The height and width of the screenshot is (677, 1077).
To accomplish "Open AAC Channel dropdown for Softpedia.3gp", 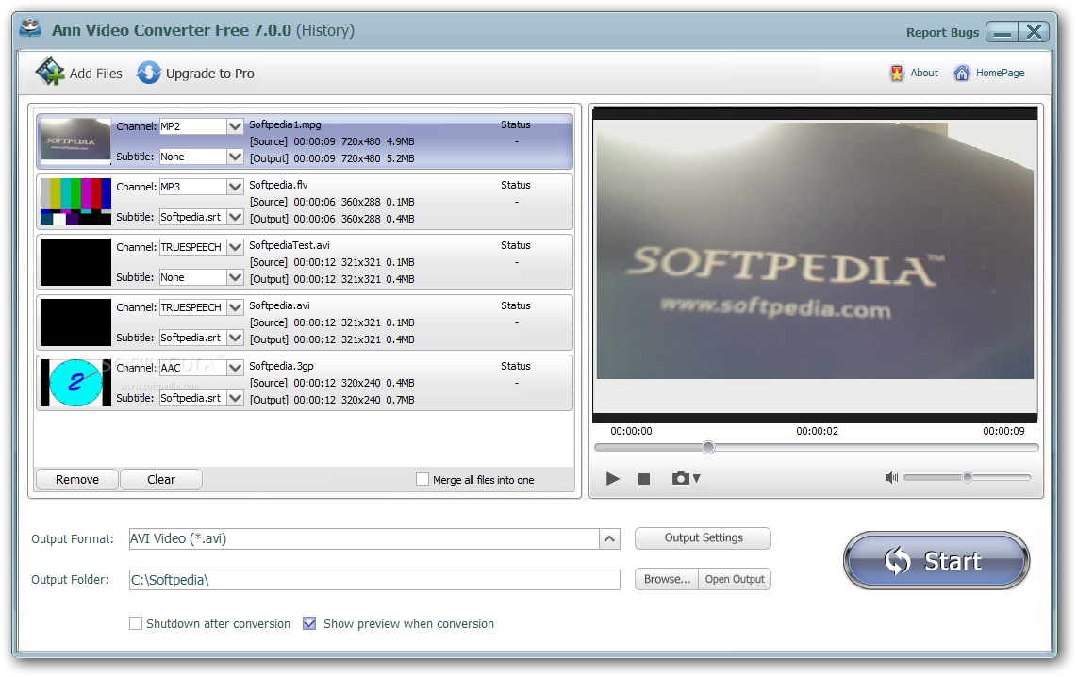I will coord(235,368).
